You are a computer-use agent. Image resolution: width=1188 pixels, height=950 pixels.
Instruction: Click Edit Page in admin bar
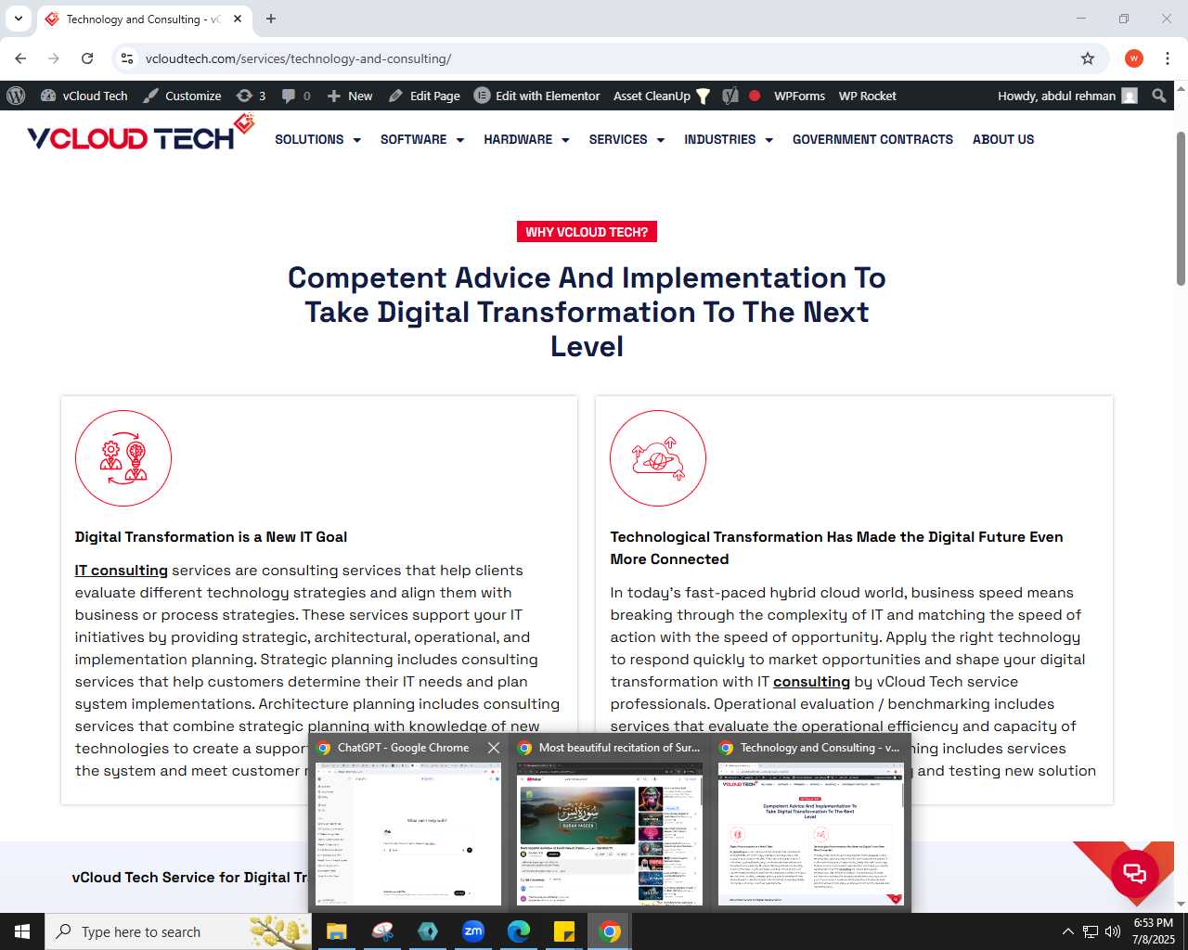(424, 96)
